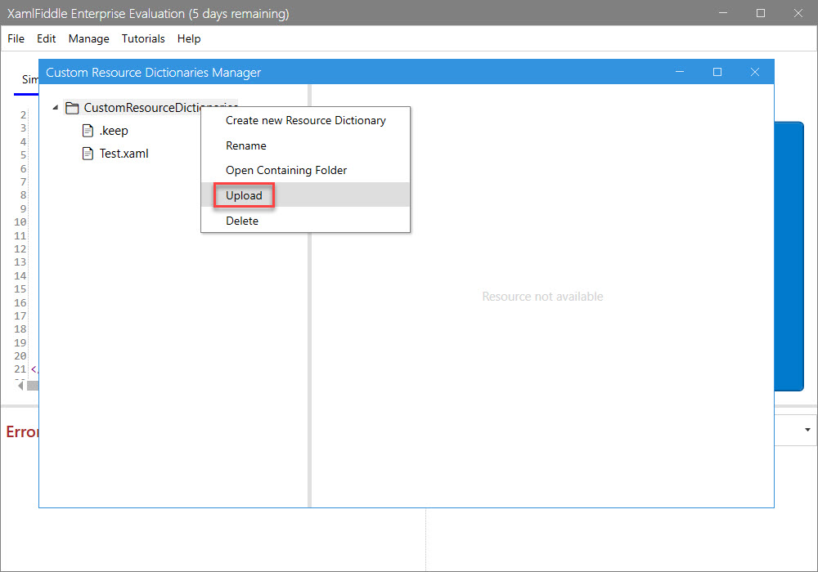Open the Edit menu
818x572 pixels.
(x=47, y=38)
